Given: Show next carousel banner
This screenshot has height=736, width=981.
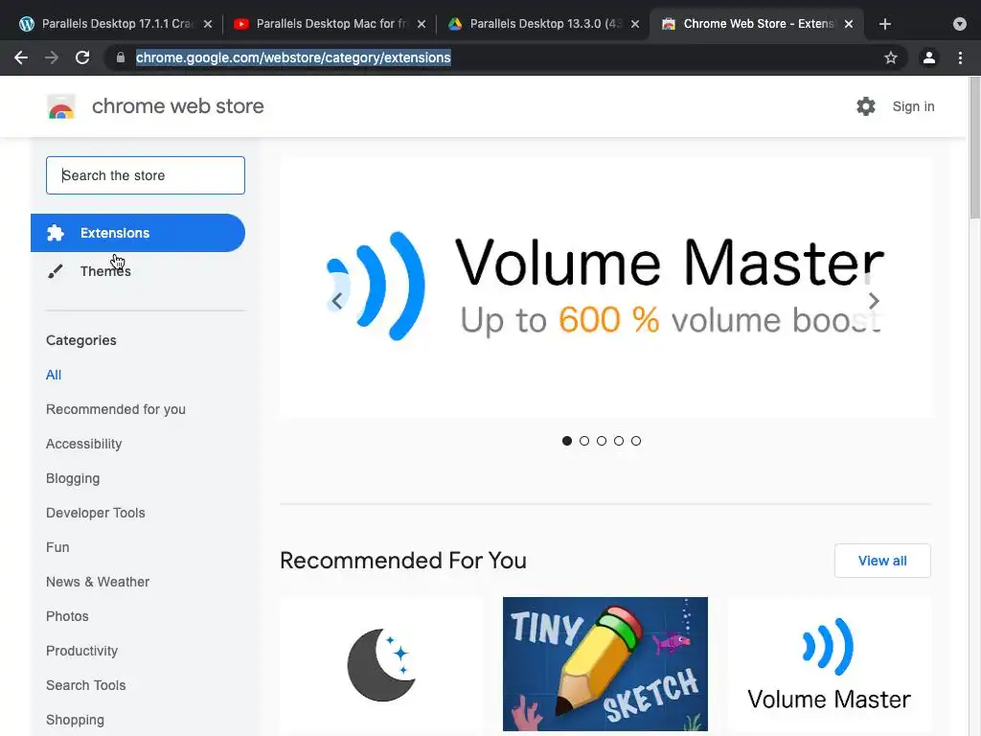Looking at the screenshot, I should 874,301.
